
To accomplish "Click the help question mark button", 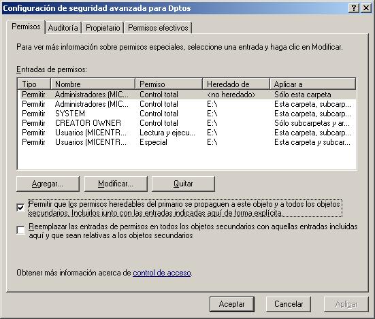I will point(354,8).
